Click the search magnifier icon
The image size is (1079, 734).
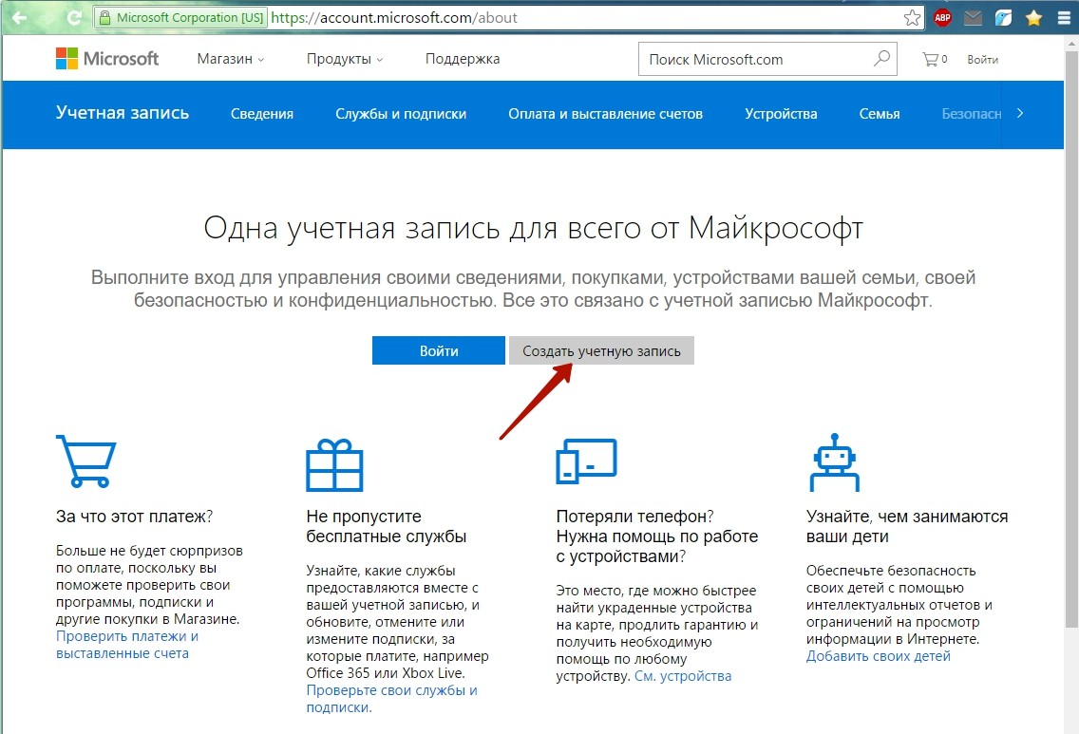coord(881,59)
